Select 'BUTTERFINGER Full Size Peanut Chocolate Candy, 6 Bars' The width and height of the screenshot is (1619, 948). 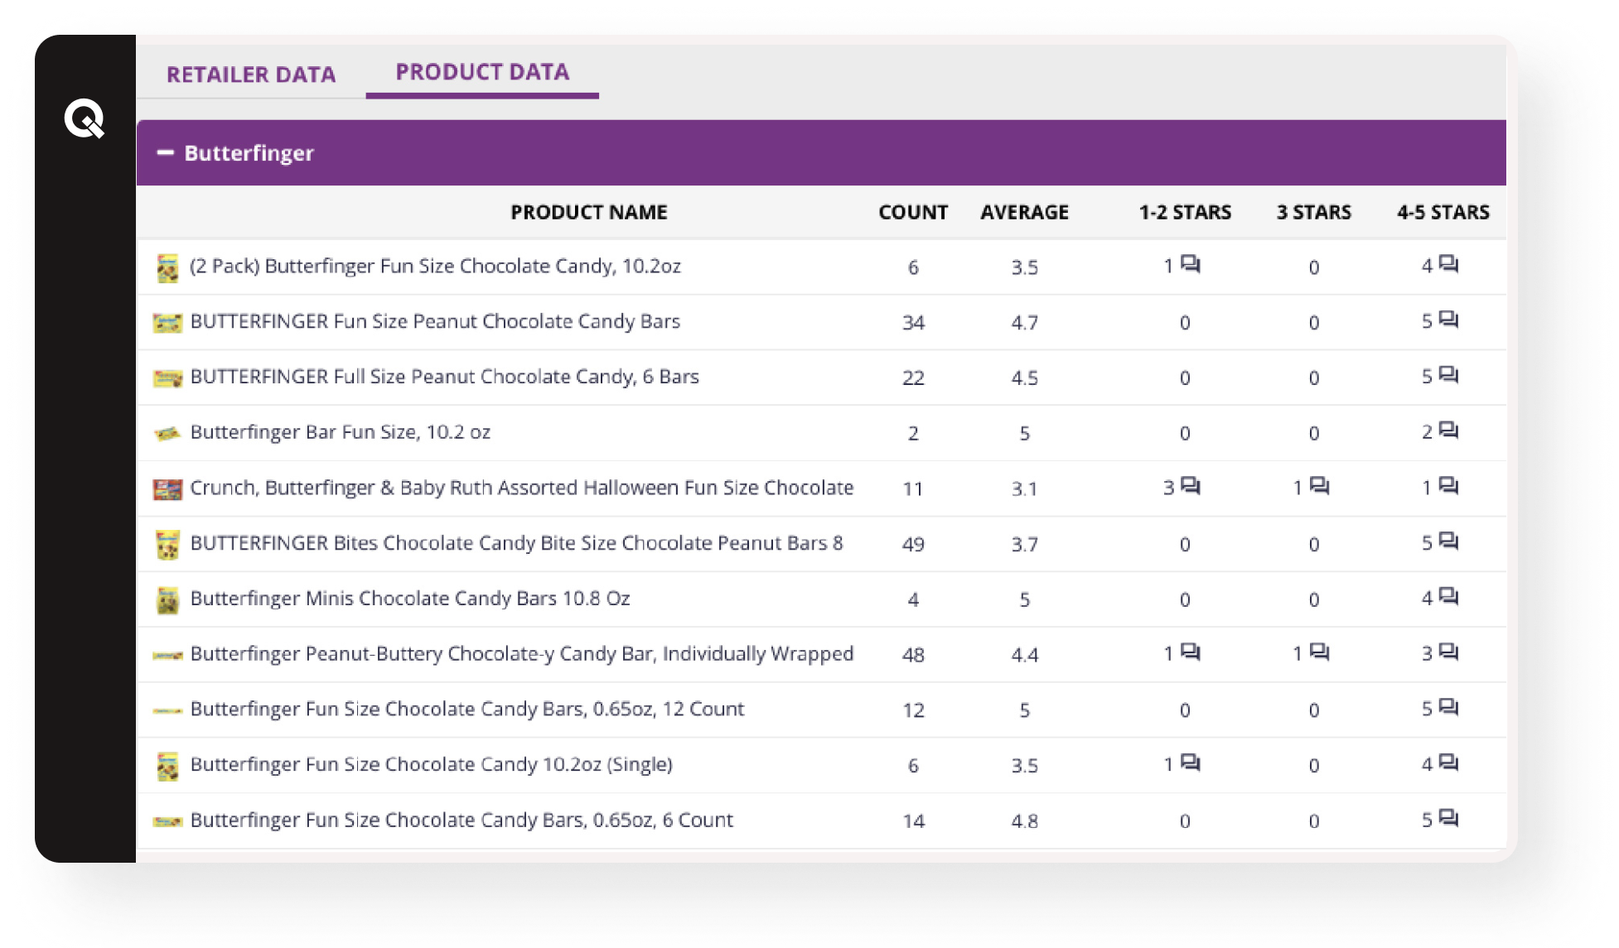[444, 377]
